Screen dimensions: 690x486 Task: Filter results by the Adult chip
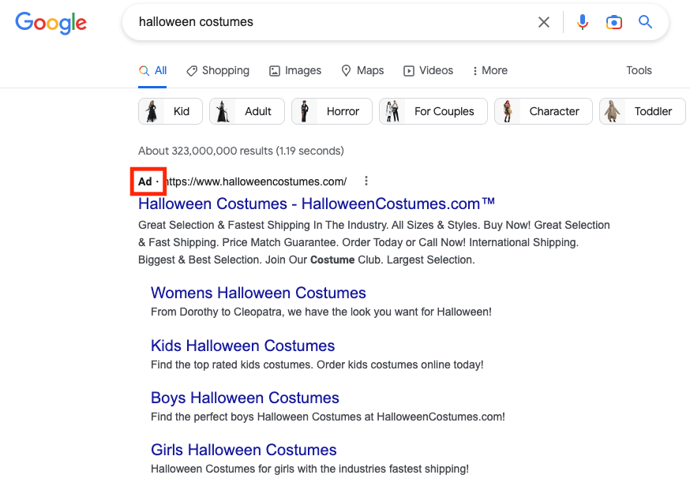tap(247, 111)
